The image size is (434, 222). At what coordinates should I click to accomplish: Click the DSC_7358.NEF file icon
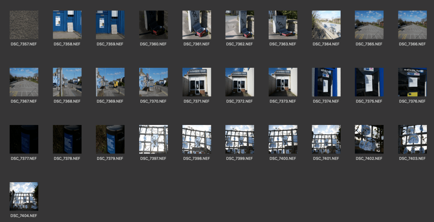click(x=67, y=25)
